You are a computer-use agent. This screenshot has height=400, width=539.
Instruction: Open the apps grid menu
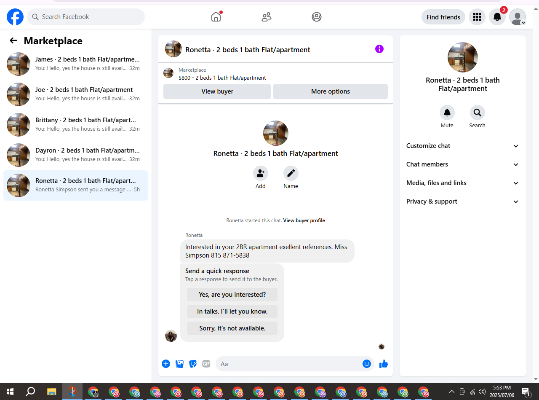(477, 17)
